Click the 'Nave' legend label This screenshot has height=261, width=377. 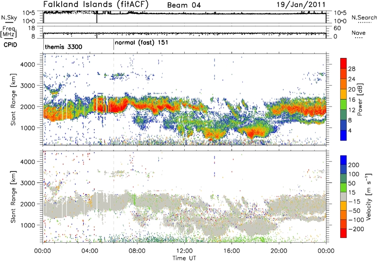click(358, 33)
